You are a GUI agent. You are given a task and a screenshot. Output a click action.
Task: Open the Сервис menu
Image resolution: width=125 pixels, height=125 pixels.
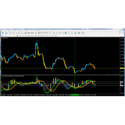27,30
